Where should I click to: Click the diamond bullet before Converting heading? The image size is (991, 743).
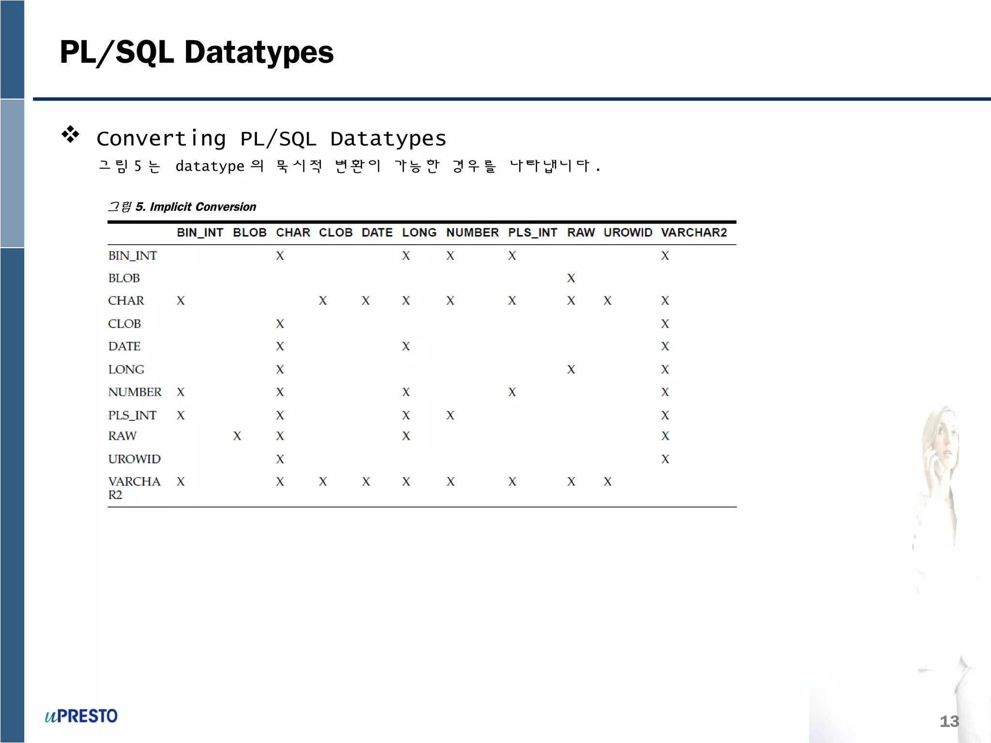(x=71, y=134)
